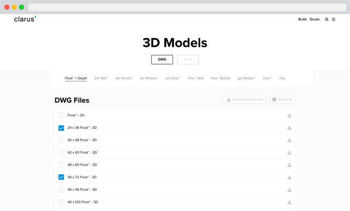Screen dimensions: 350x211
Task: Open the Build link
Action: [x=302, y=20]
